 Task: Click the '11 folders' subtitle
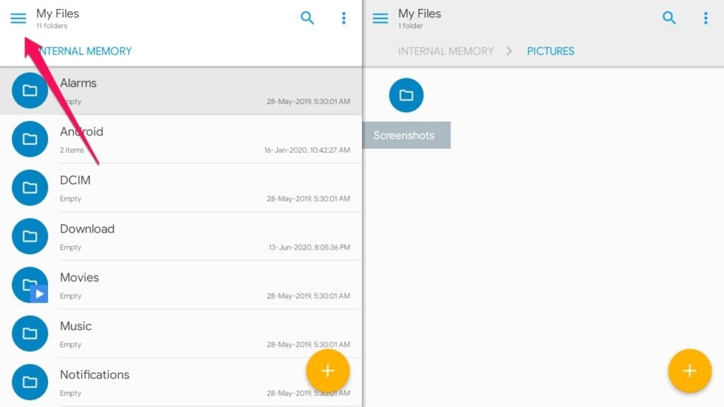click(52, 26)
